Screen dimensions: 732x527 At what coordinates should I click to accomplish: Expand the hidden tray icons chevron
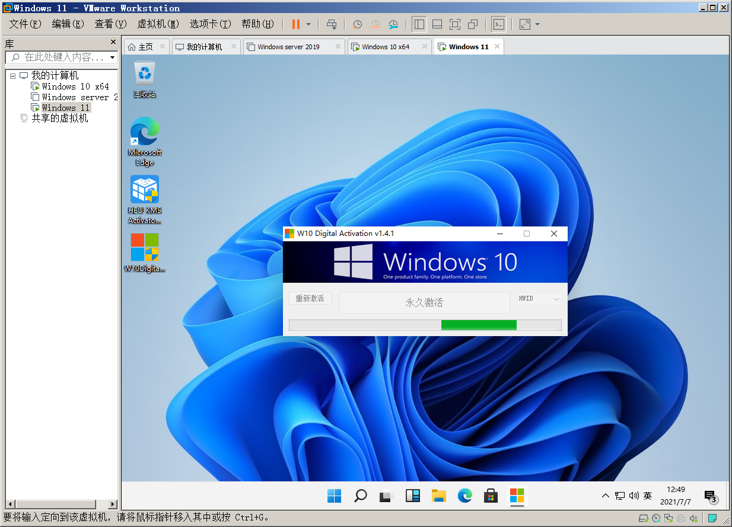(605, 496)
